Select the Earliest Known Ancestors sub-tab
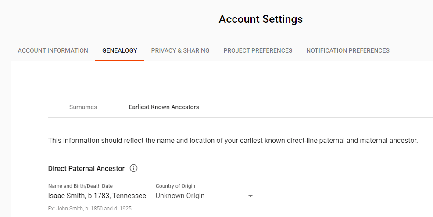The width and height of the screenshot is (433, 217). click(x=164, y=107)
